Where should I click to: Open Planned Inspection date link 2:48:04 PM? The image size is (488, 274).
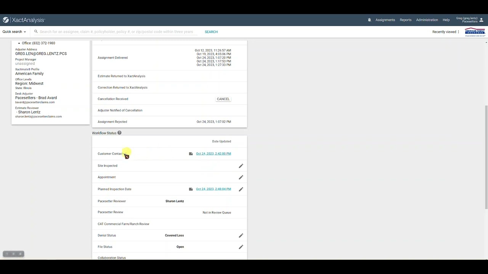coord(213,189)
